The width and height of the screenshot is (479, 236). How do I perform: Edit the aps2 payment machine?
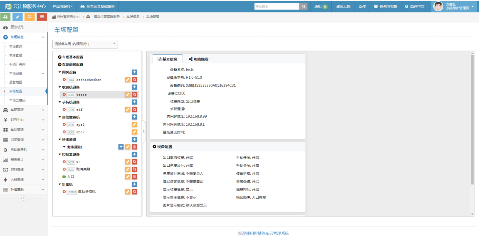coord(134,132)
